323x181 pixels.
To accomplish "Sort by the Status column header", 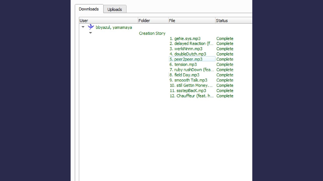I will click(x=234, y=21).
